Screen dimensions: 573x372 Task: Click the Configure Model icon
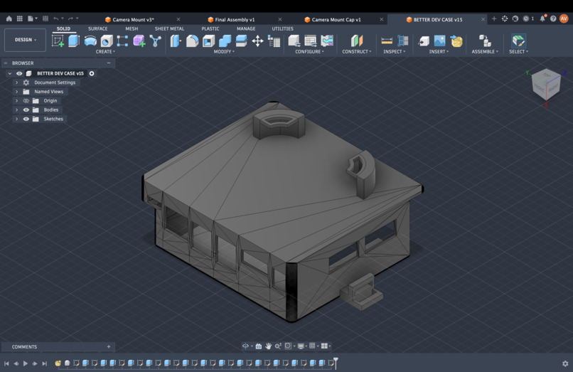tap(294, 41)
